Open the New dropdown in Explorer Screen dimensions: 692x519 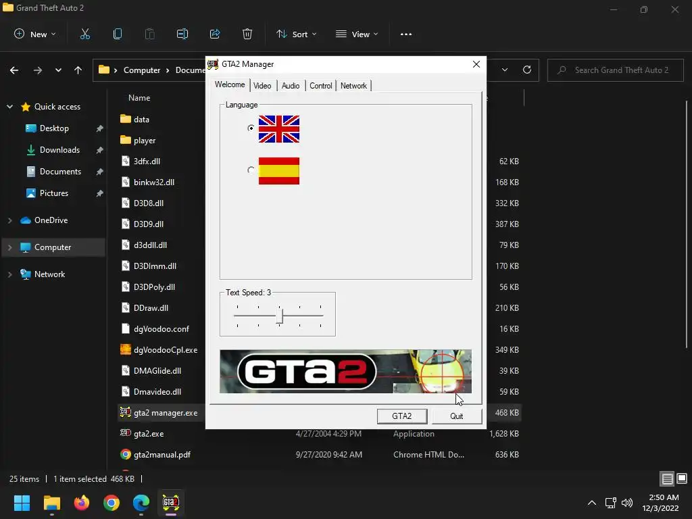(35, 34)
